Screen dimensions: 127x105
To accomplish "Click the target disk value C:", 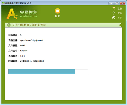I will click(21, 35).
